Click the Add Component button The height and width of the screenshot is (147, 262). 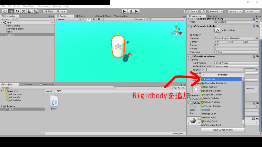tap(223, 130)
